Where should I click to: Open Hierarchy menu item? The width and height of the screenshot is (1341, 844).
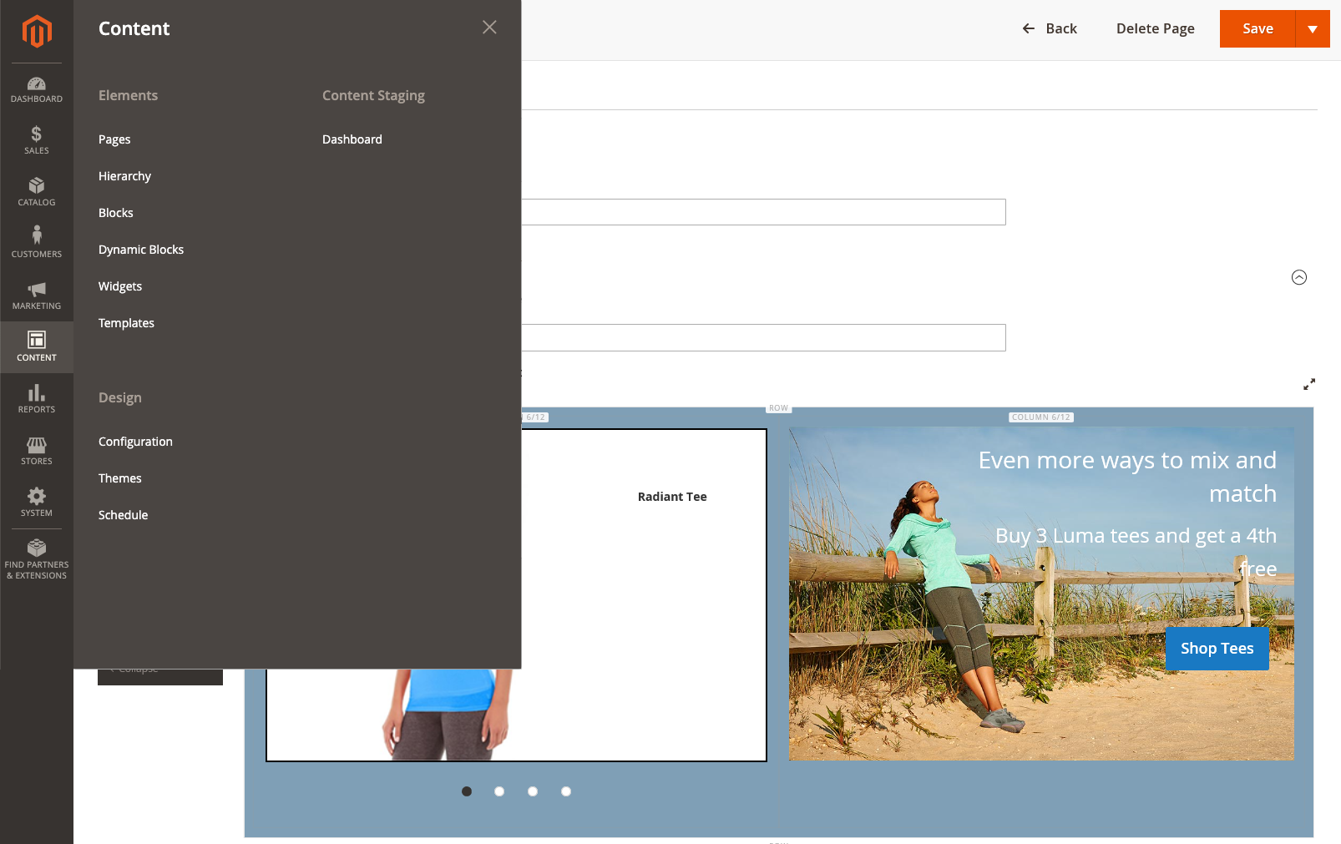(124, 176)
